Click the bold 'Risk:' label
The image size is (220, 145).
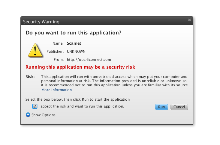point(30,77)
